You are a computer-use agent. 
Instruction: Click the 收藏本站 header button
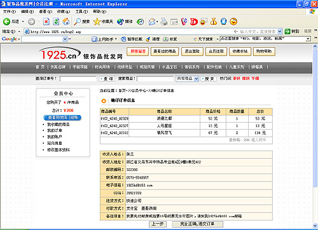pyautogui.click(x=240, y=51)
